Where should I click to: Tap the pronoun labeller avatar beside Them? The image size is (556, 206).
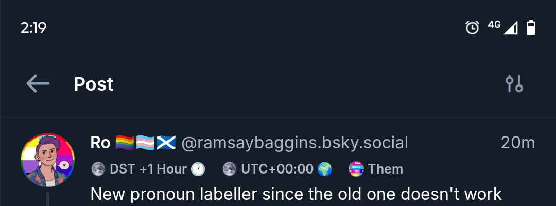pos(356,169)
